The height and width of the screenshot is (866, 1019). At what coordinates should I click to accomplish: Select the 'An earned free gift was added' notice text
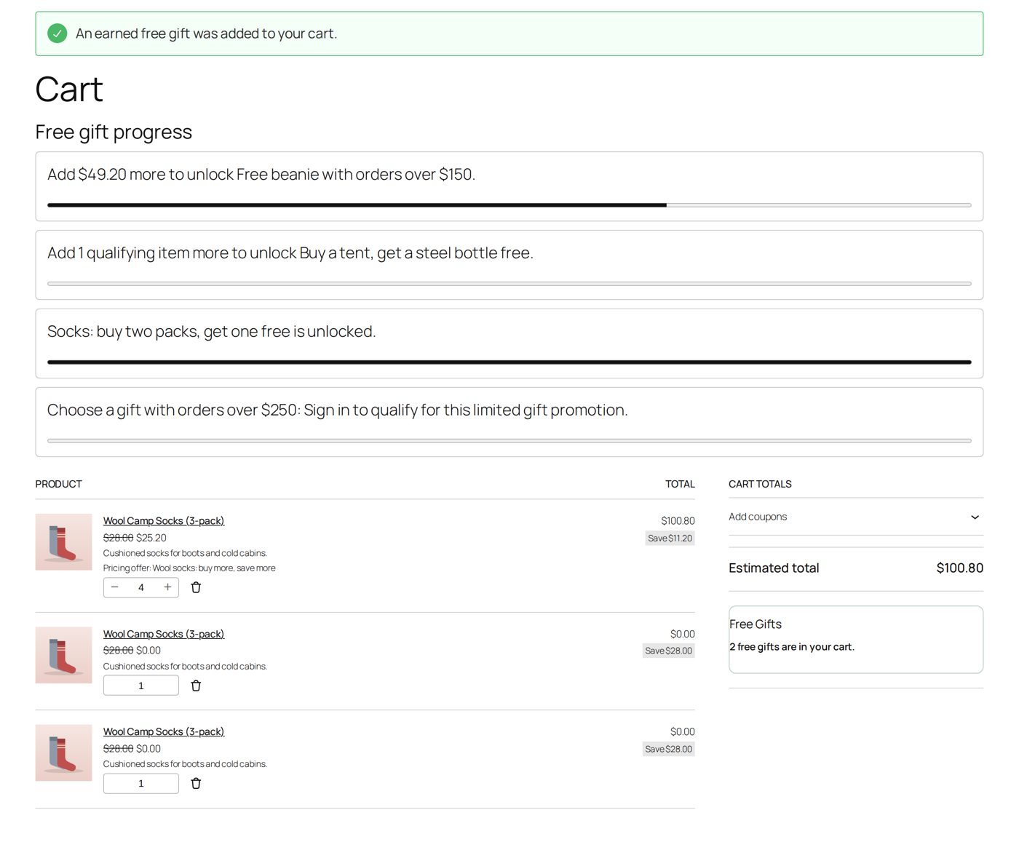[x=206, y=33]
